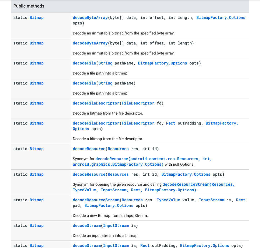This screenshot has width=260, height=248.
Task: Click BitmapFactory.Options in bottom decodeStream signature
Action: (x=204, y=246)
